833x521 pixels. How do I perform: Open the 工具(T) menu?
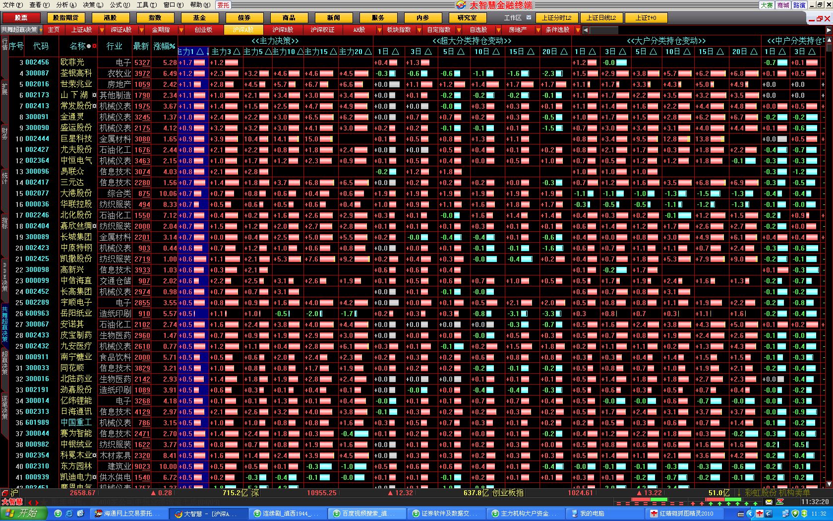[146, 5]
